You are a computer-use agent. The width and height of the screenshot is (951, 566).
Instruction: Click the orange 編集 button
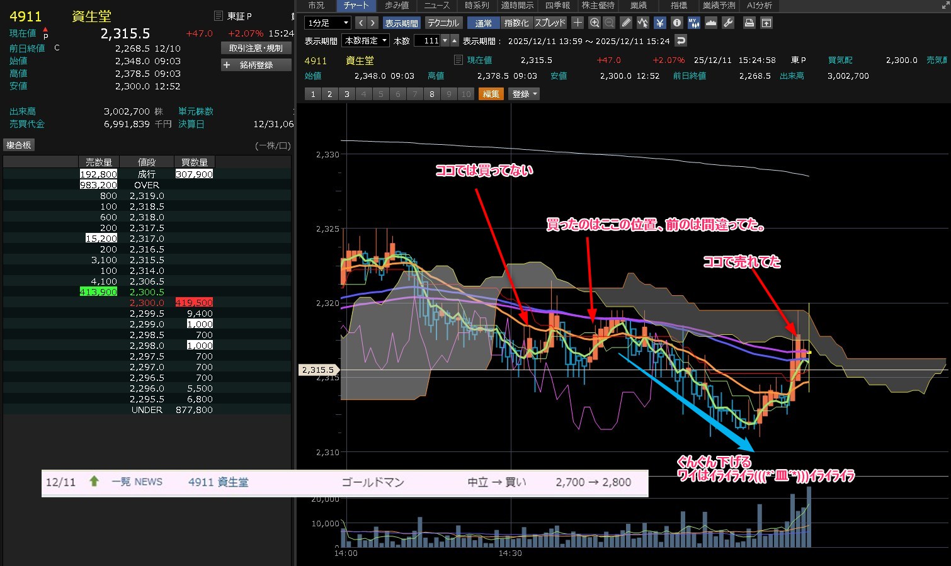tap(491, 94)
